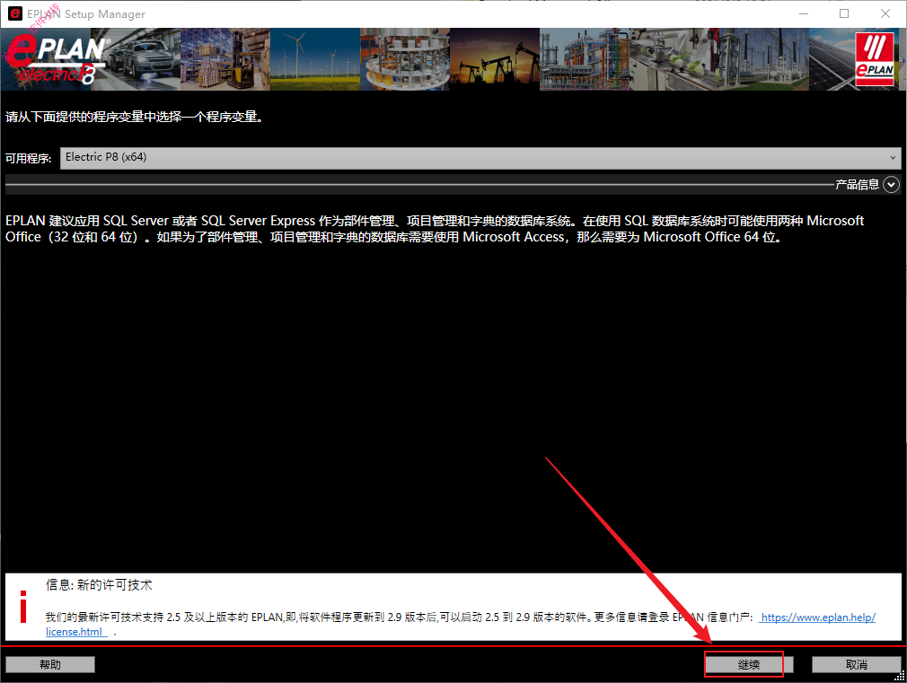Viewport: 907px width, 683px height.
Task: Click the EPLAN app icon in title bar
Action: click(x=15, y=13)
